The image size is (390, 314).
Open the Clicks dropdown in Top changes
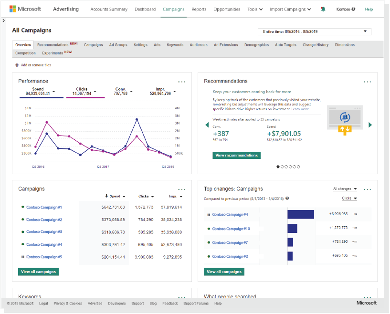349,198
